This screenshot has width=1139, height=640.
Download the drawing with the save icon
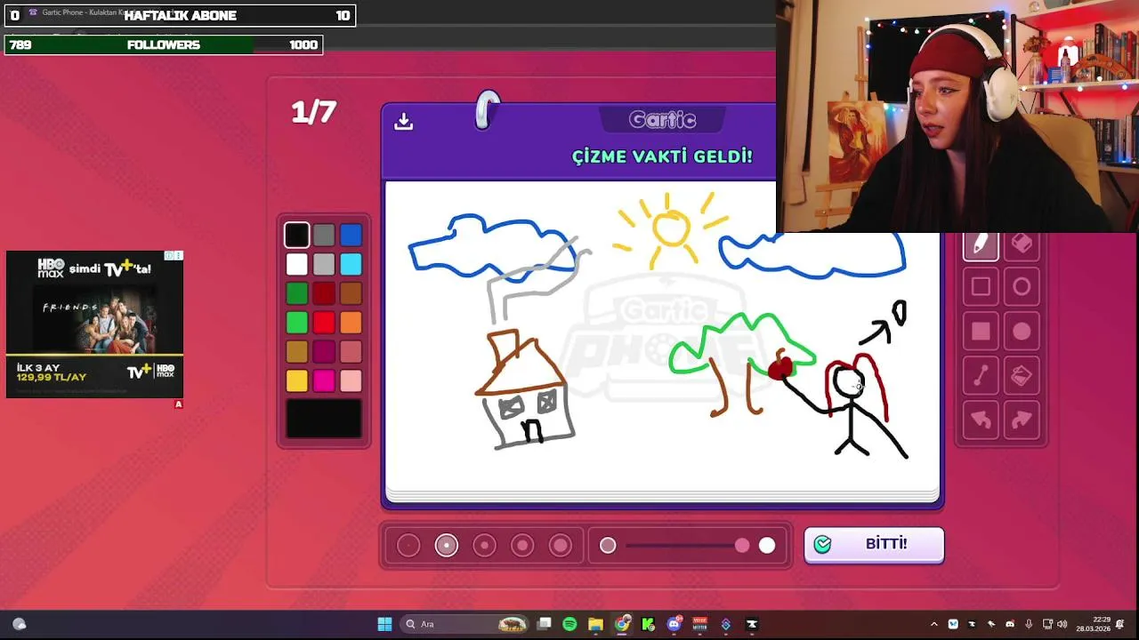tap(404, 121)
